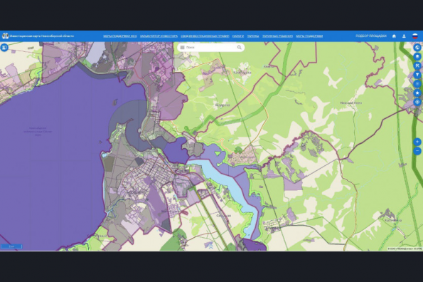Screen dimensions: 423x282
Task: Open the search bar hamburger menu
Action: [183, 47]
